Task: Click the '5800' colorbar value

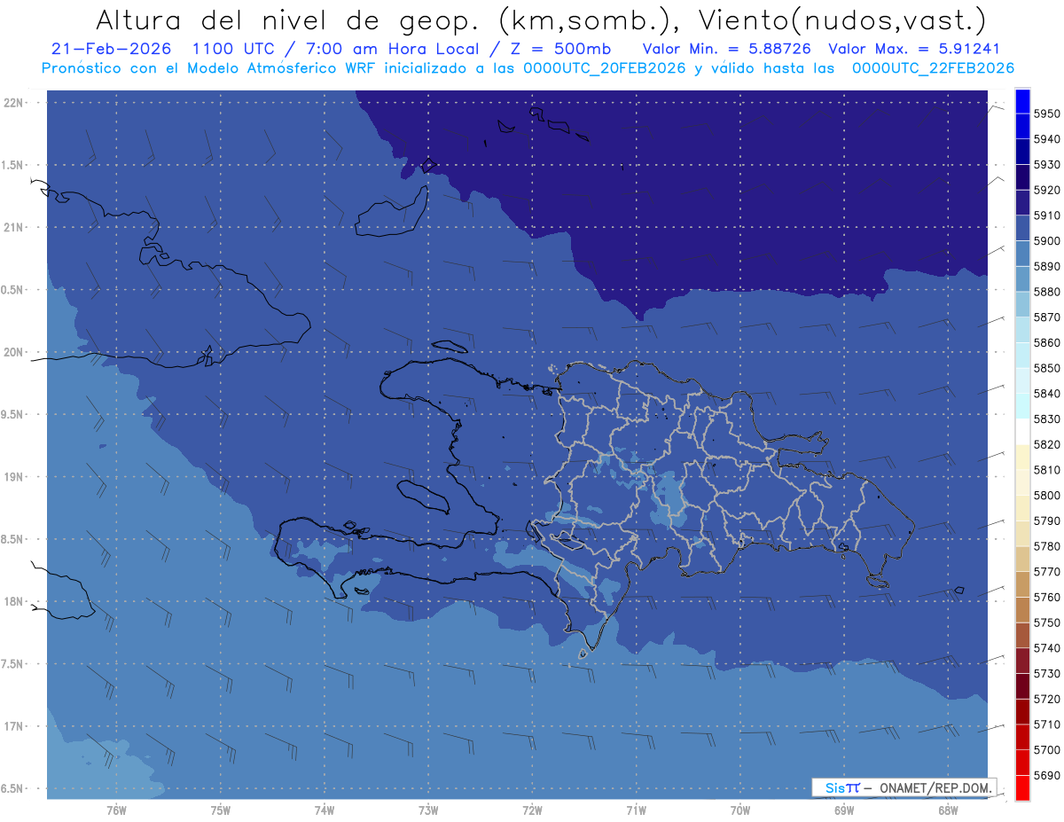Action: coord(1047,496)
